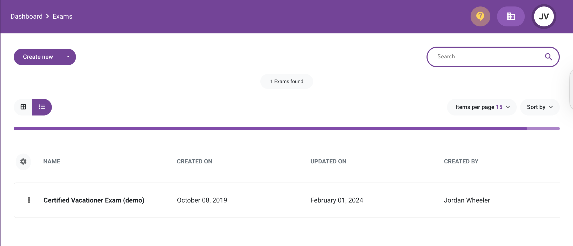The height and width of the screenshot is (246, 573).
Task: Open Certified Vacationer Exam (demo)
Action: pyautogui.click(x=94, y=200)
